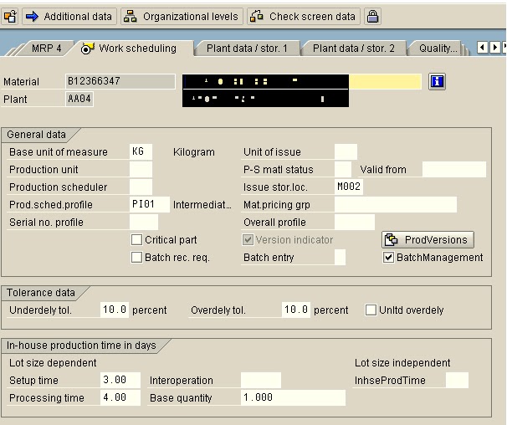Image resolution: width=507 pixels, height=425 pixels.
Task: Click the Overall profile field
Action: [x=355, y=222]
